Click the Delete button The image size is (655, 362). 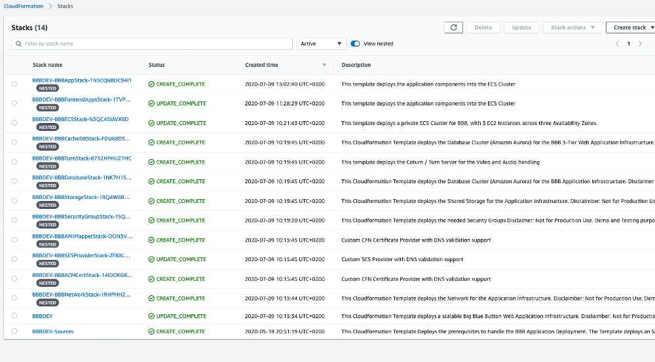483,27
